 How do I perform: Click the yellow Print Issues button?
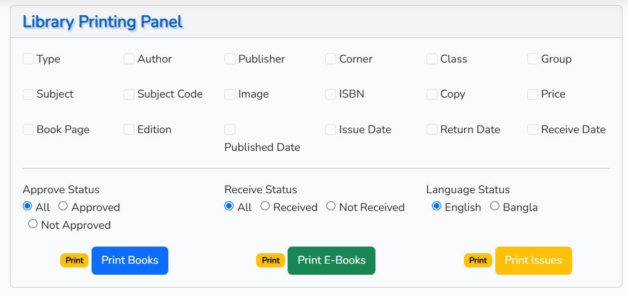[x=533, y=261]
